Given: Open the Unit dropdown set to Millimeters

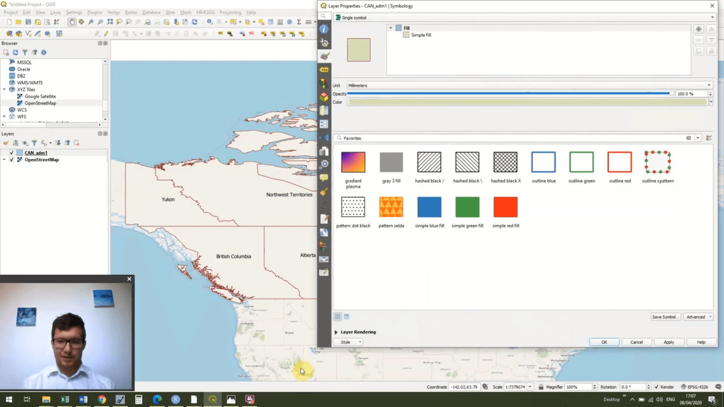Looking at the screenshot, I should pos(709,85).
